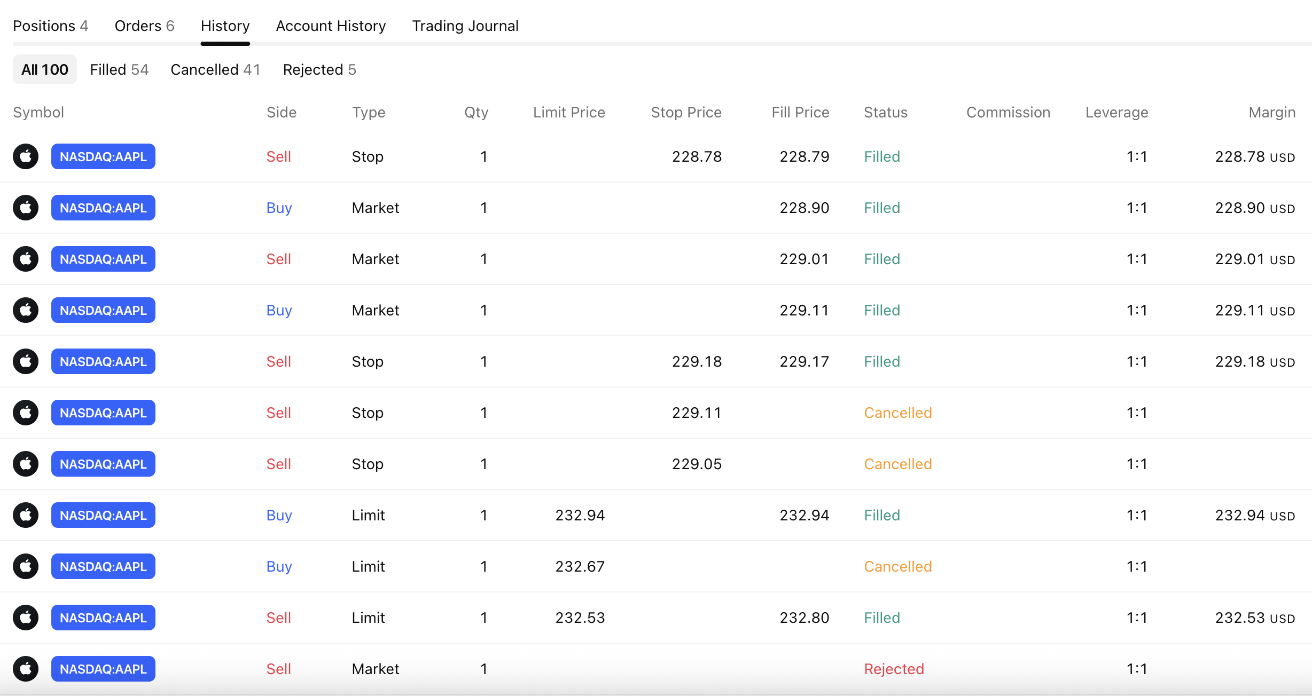Image resolution: width=1312 pixels, height=696 pixels.
Task: Open the Orders tab
Action: [x=144, y=26]
